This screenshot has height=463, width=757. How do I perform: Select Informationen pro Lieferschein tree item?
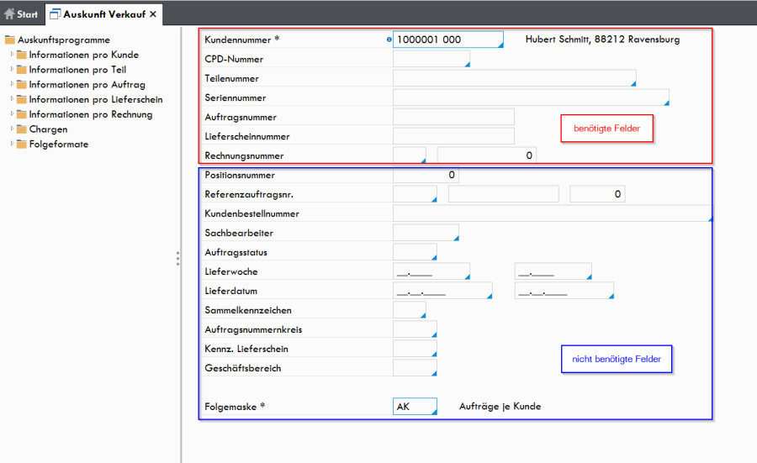coord(96,99)
